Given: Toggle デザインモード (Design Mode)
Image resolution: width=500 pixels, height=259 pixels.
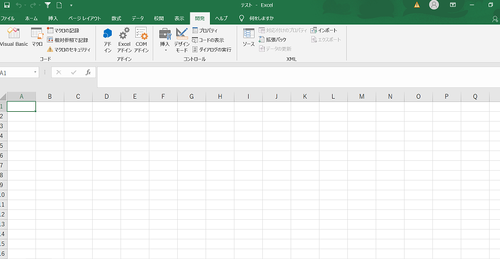Looking at the screenshot, I should point(182,40).
